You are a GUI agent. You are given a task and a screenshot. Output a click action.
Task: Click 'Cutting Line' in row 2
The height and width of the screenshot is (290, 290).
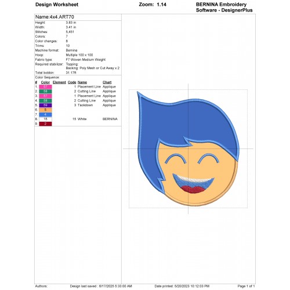coord(86,92)
